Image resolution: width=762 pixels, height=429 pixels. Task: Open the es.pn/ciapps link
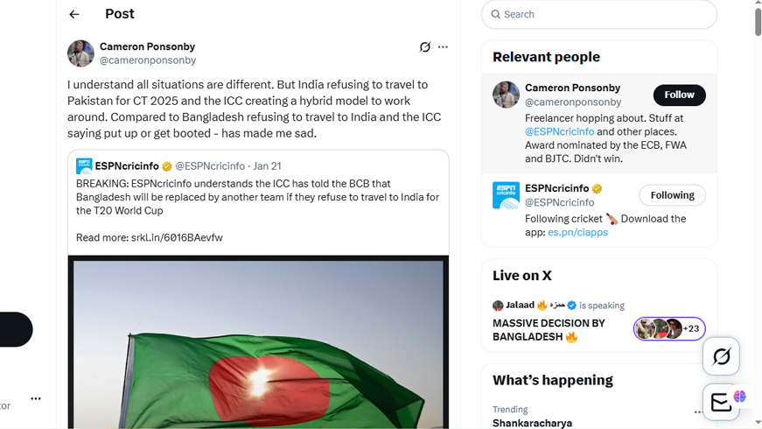[577, 232]
